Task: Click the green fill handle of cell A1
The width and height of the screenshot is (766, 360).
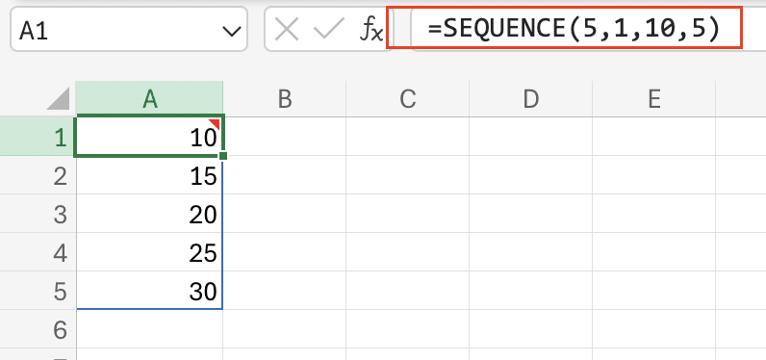Action: point(223,156)
